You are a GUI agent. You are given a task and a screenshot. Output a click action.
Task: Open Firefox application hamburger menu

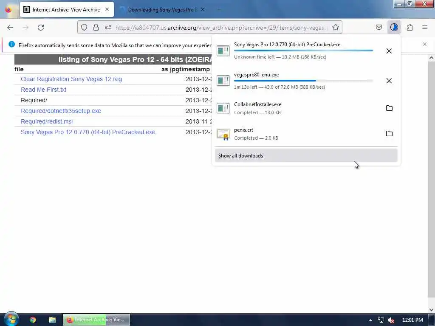425,27
